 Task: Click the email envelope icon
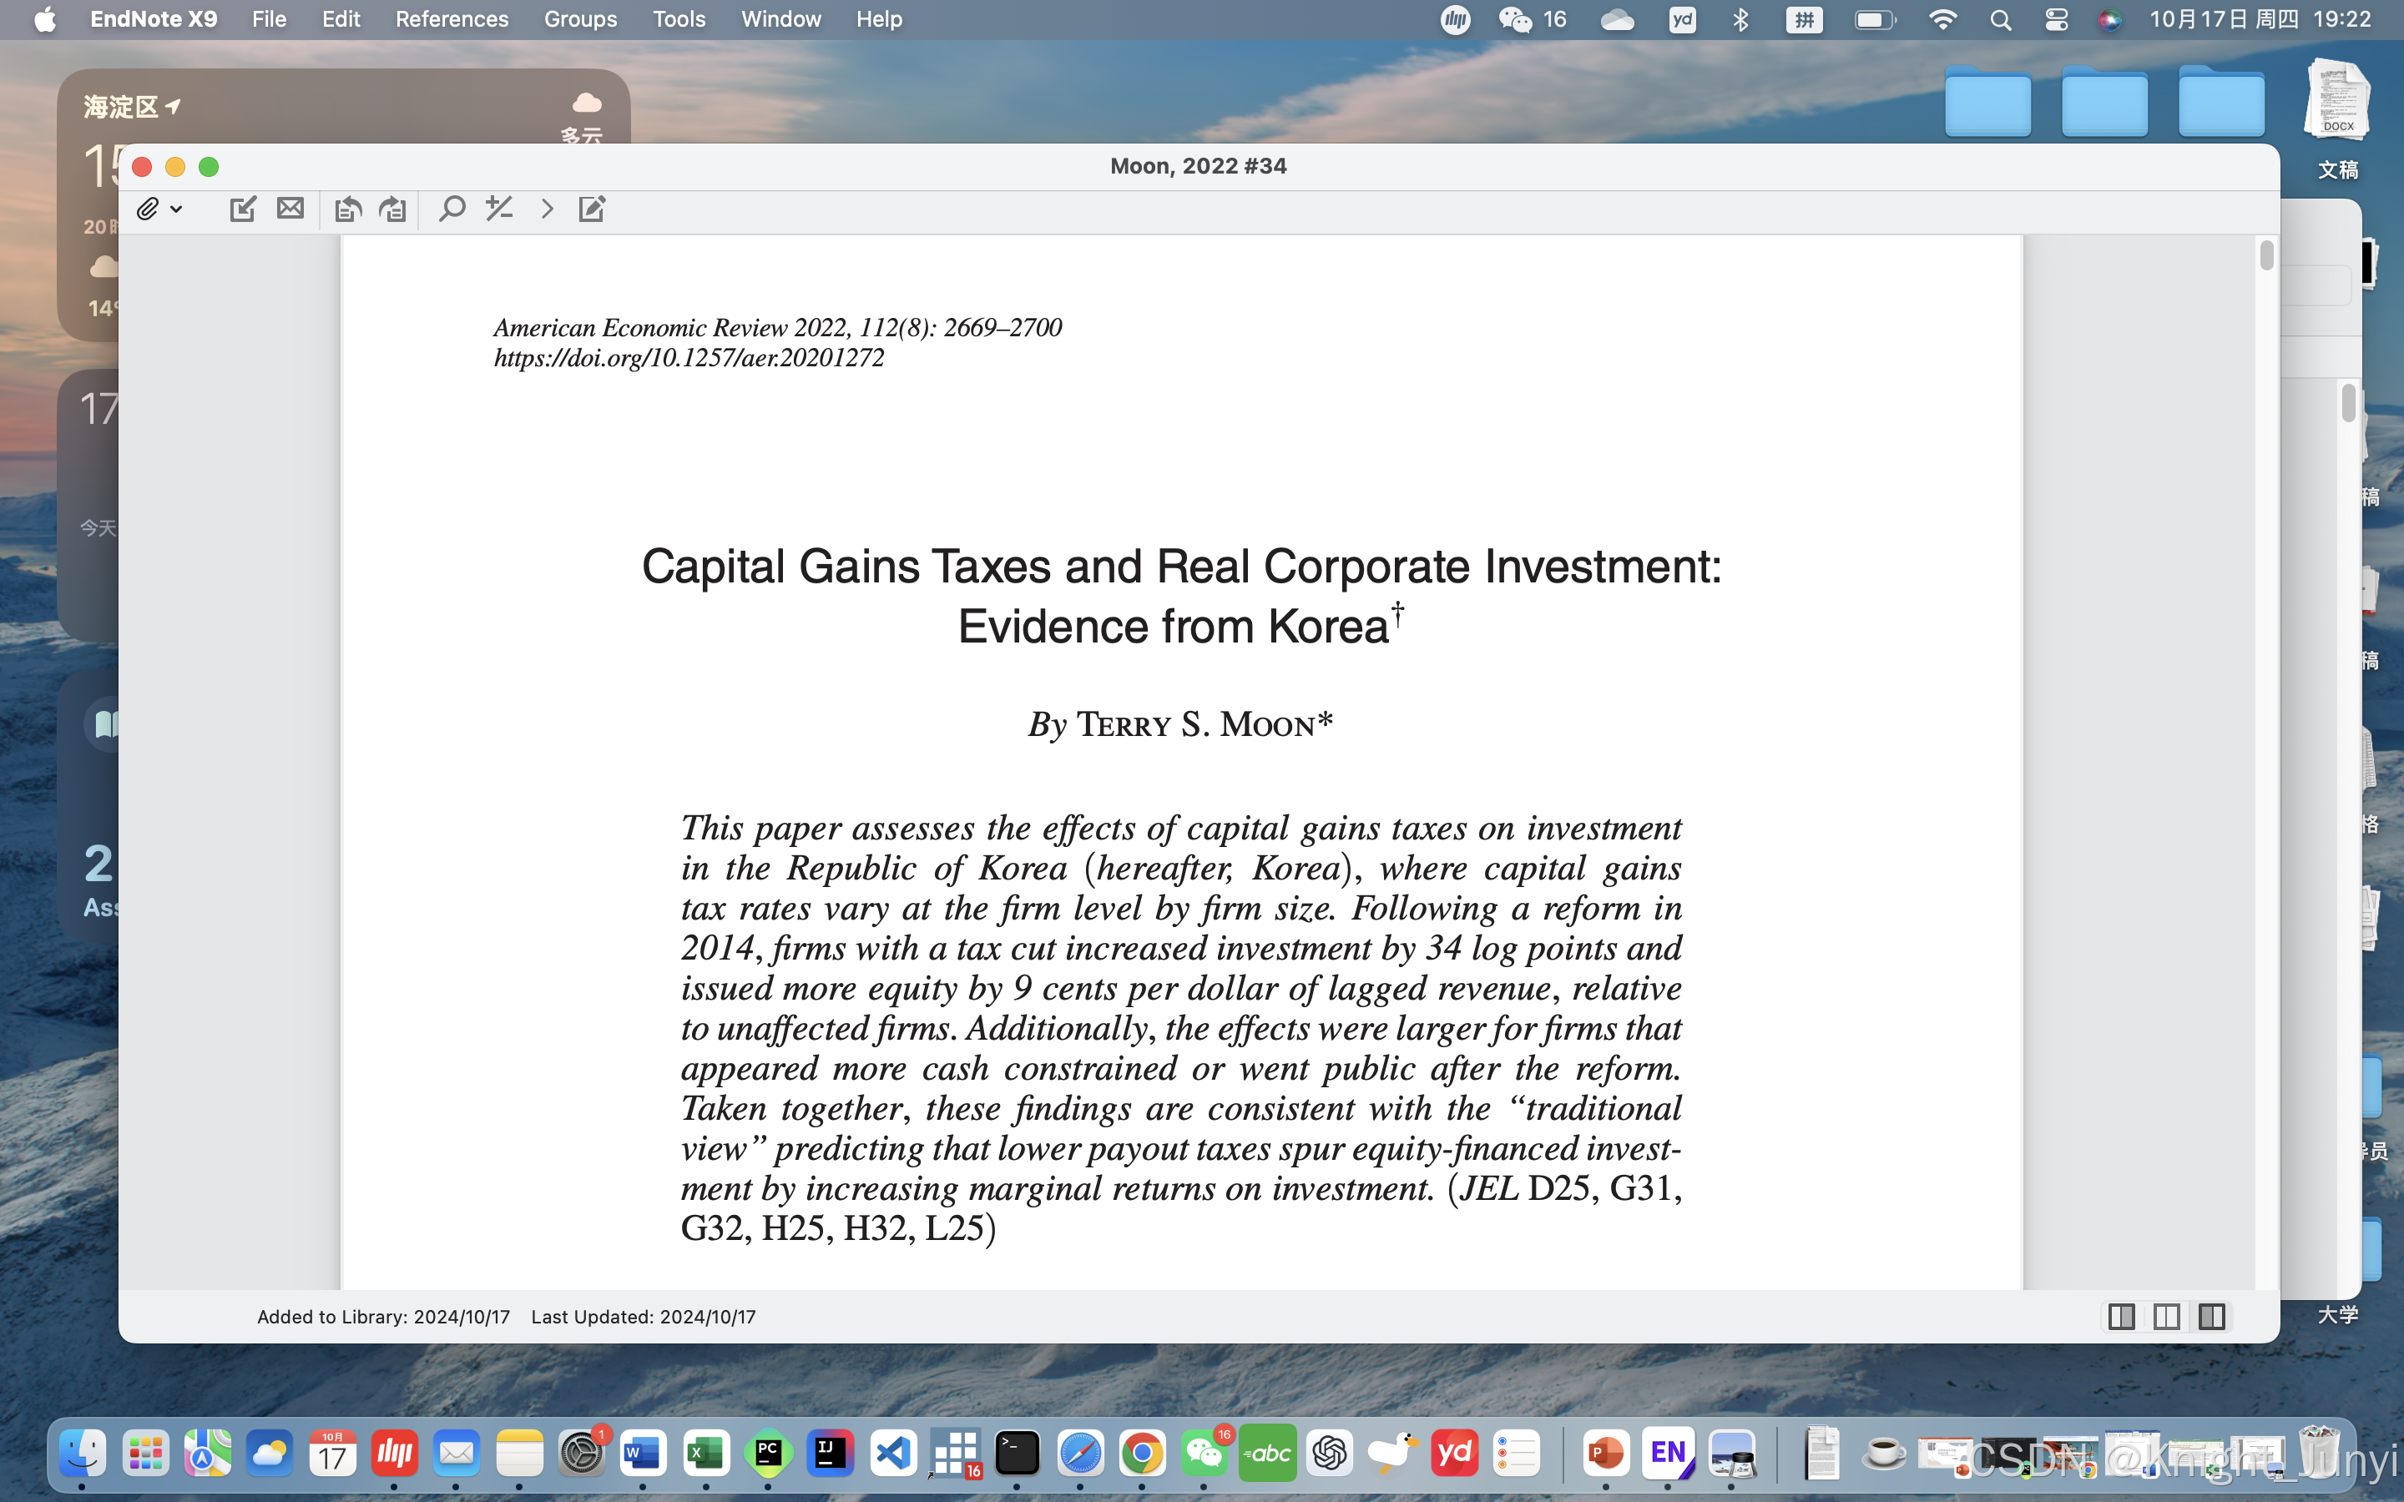coord(290,209)
